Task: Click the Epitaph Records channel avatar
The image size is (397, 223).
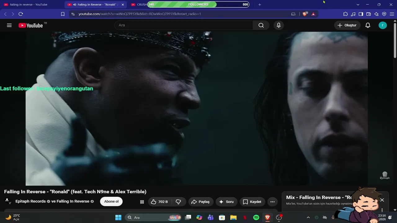Action: [x=8, y=201]
